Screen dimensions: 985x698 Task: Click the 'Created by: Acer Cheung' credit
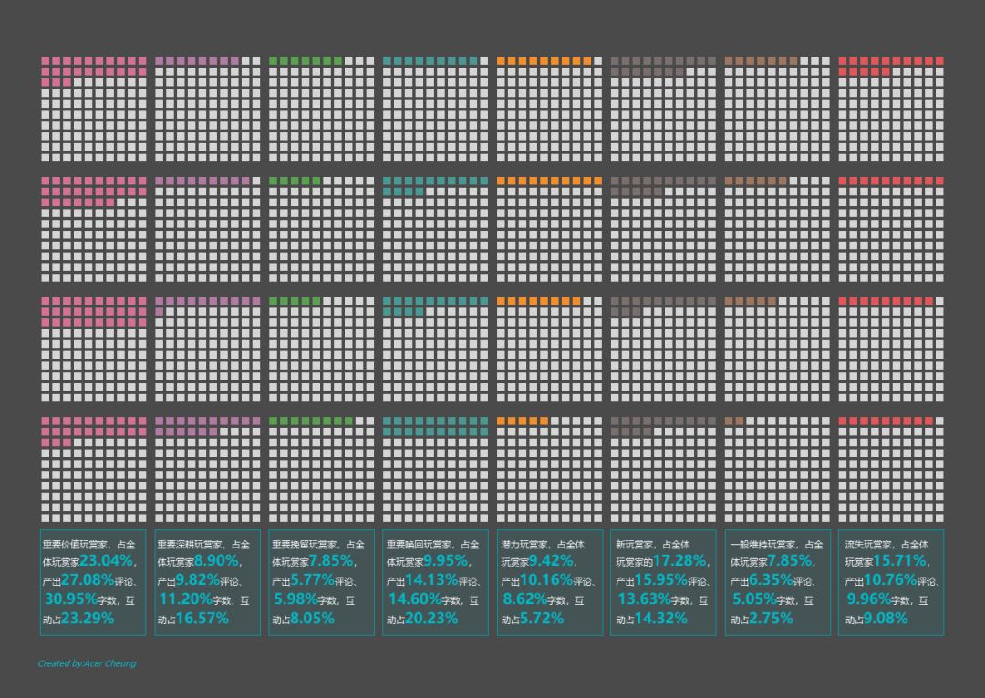click(x=87, y=663)
